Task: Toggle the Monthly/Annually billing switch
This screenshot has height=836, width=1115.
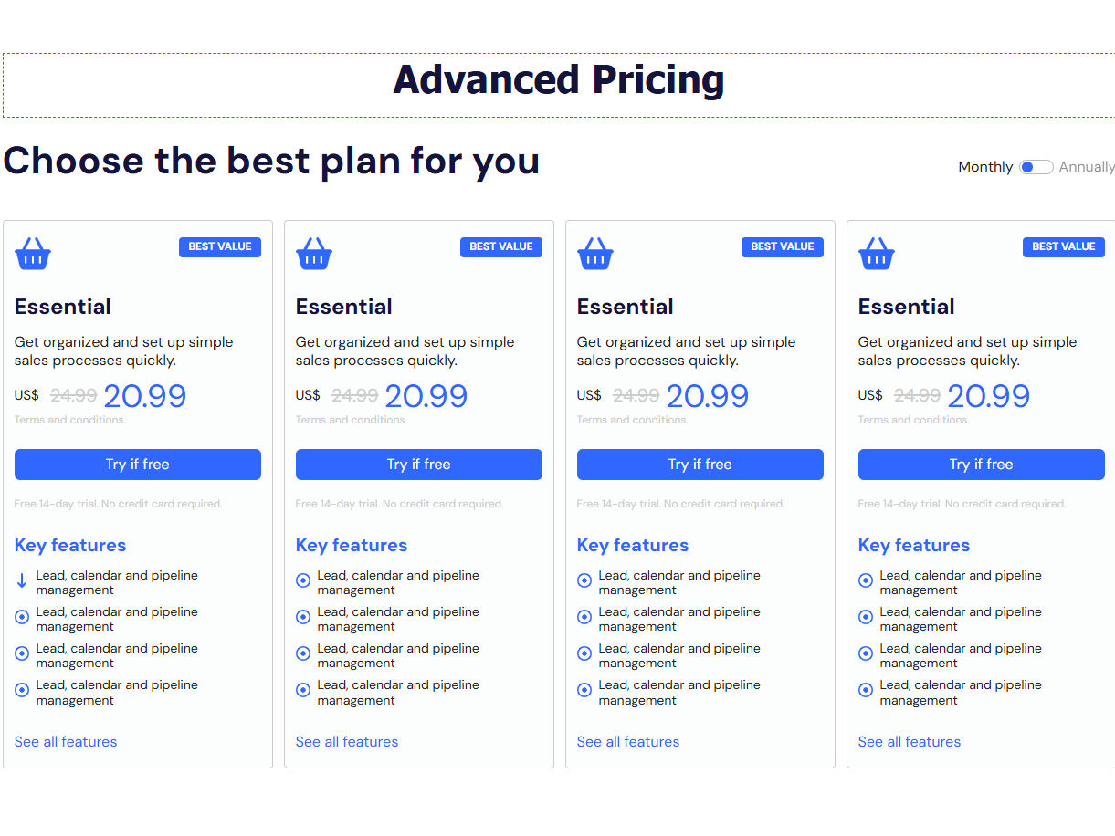Action: pos(1036,167)
